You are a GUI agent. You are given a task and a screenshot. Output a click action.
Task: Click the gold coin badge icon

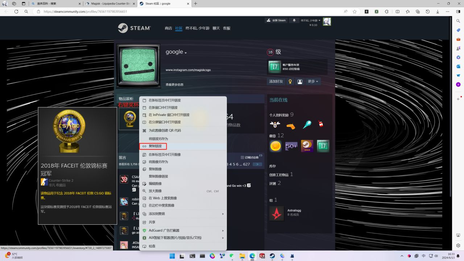(x=275, y=146)
